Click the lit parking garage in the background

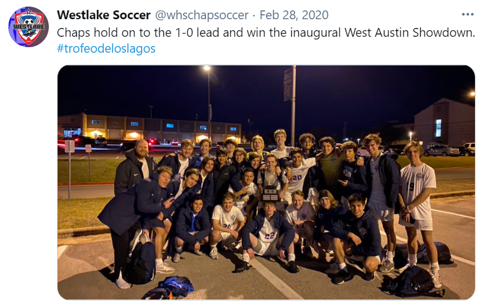pos(149,127)
